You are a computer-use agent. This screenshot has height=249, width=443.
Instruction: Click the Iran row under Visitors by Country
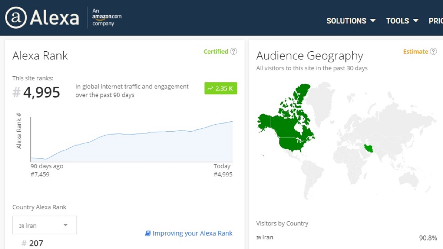coord(346,238)
